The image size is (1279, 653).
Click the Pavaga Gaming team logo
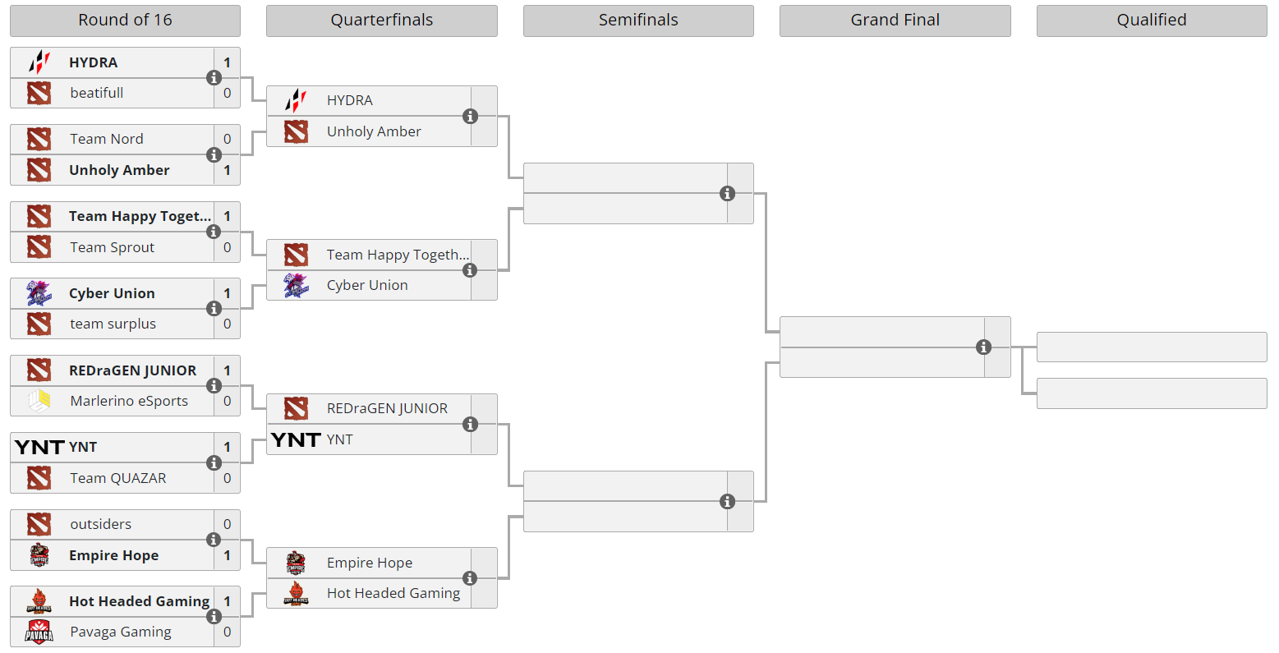click(x=39, y=632)
